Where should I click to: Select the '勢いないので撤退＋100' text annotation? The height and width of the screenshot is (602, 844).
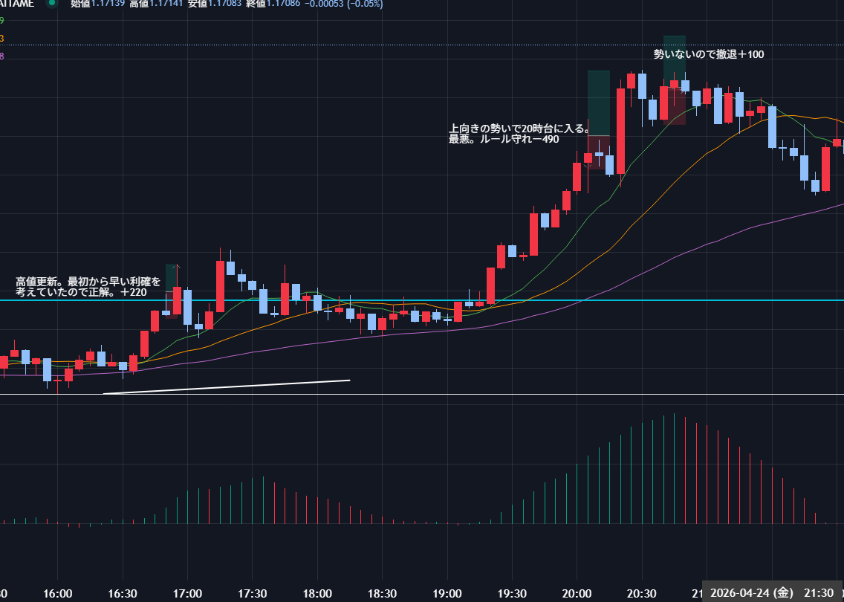coord(708,54)
